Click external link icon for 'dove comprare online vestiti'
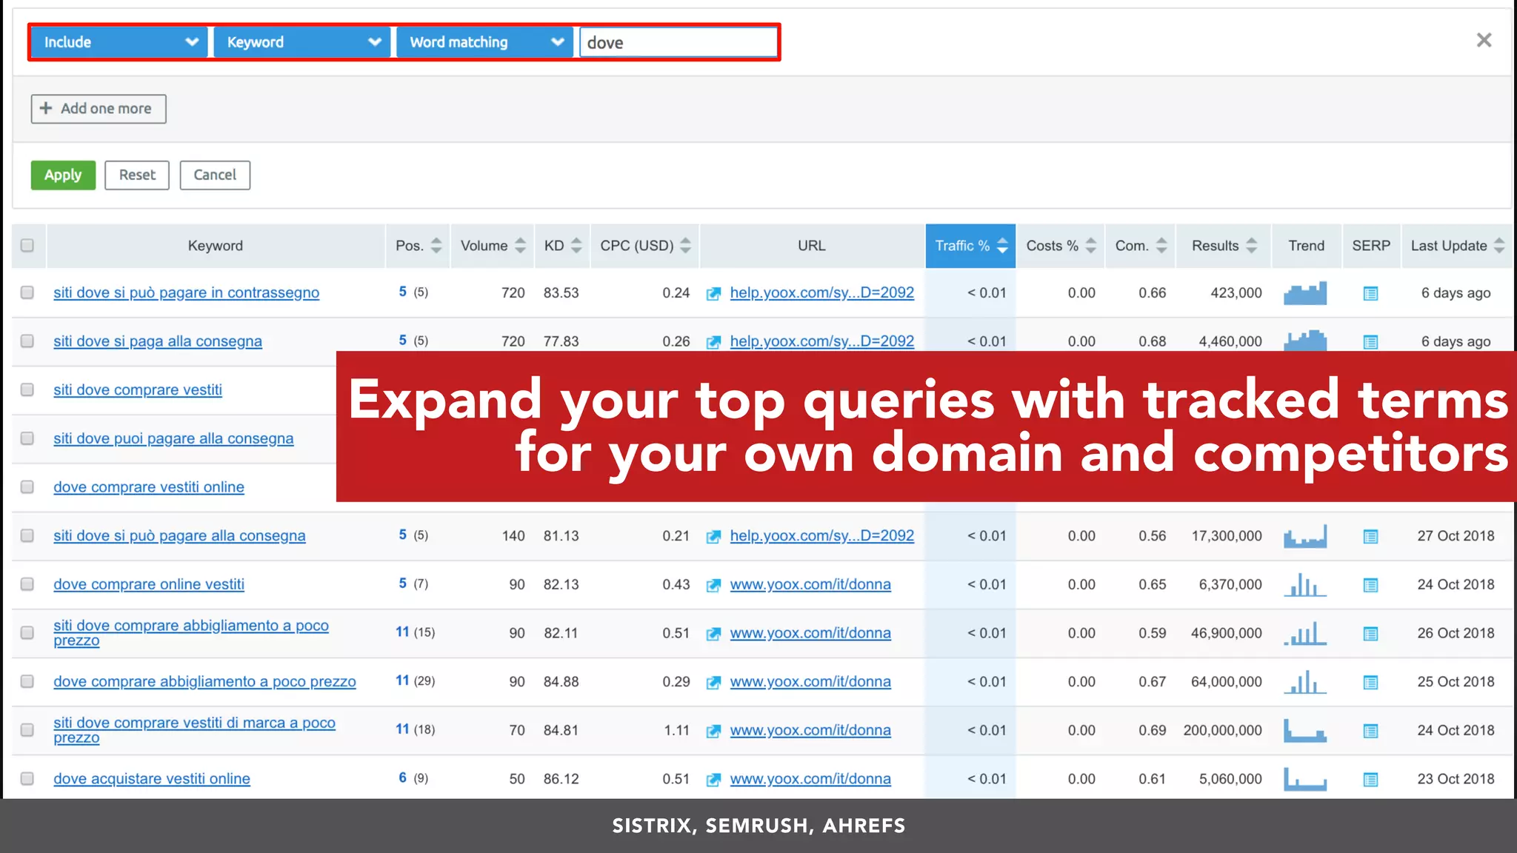The image size is (1517, 853). [713, 586]
